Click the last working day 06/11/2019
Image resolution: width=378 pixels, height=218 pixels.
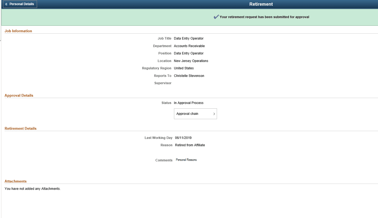coord(183,138)
